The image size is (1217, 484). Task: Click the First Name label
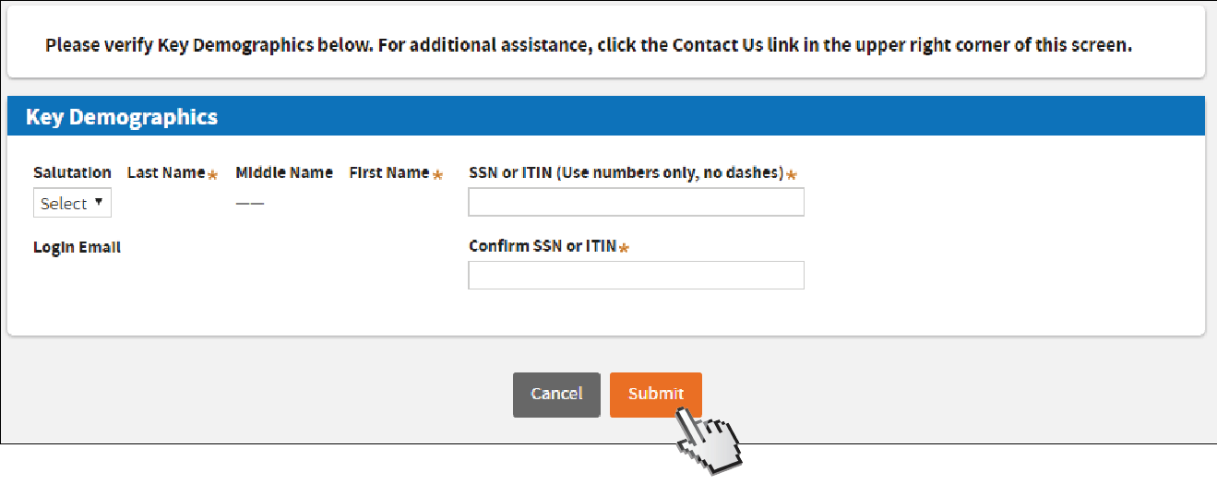point(388,172)
